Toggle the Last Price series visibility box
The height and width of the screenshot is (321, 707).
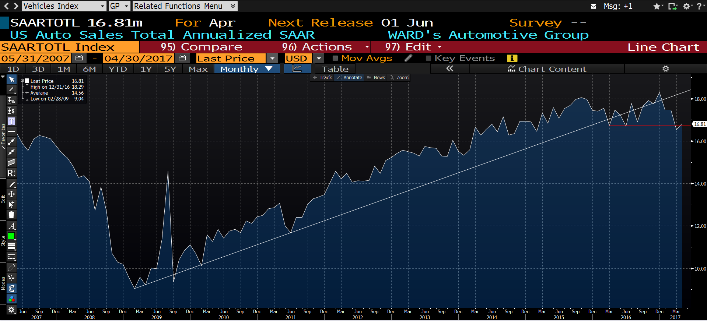click(27, 81)
